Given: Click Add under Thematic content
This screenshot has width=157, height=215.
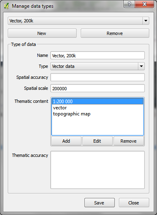Looking at the screenshot, I should pos(66,141).
